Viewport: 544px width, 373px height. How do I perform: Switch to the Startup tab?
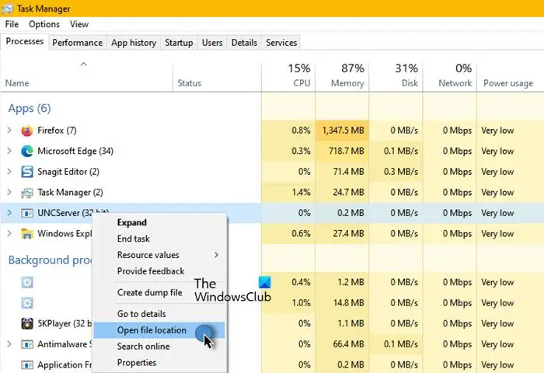pos(179,43)
